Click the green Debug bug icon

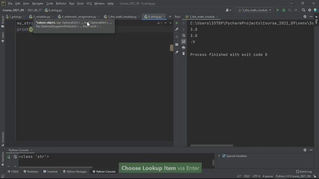(x=284, y=10)
